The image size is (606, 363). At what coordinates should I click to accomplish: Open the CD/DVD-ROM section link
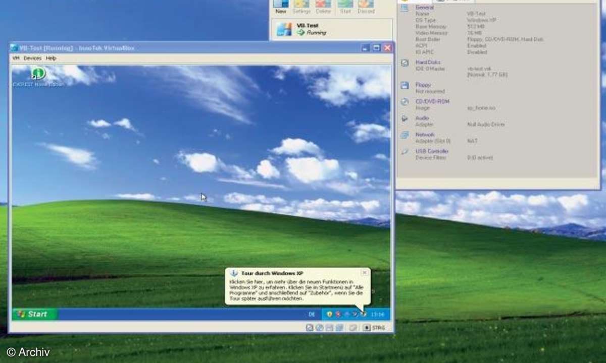pyautogui.click(x=432, y=101)
